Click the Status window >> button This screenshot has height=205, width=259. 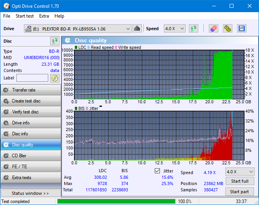(x=31, y=193)
